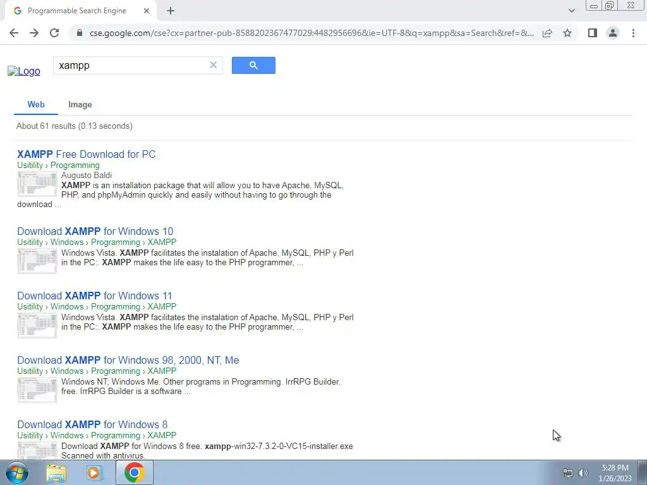Image resolution: width=647 pixels, height=485 pixels.
Task: Share this page from address bar
Action: click(547, 33)
